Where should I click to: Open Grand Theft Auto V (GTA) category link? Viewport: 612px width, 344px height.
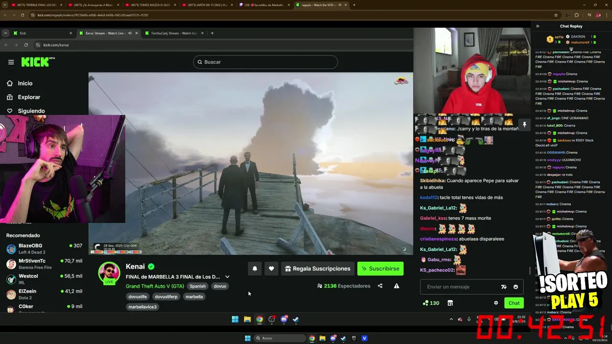(x=155, y=286)
